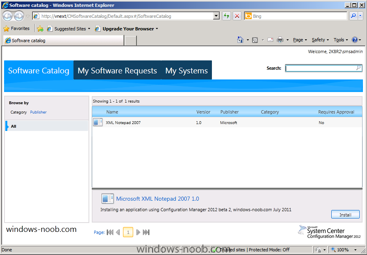Open the Page menu
This screenshot has width=367, height=255.
[x=300, y=40]
